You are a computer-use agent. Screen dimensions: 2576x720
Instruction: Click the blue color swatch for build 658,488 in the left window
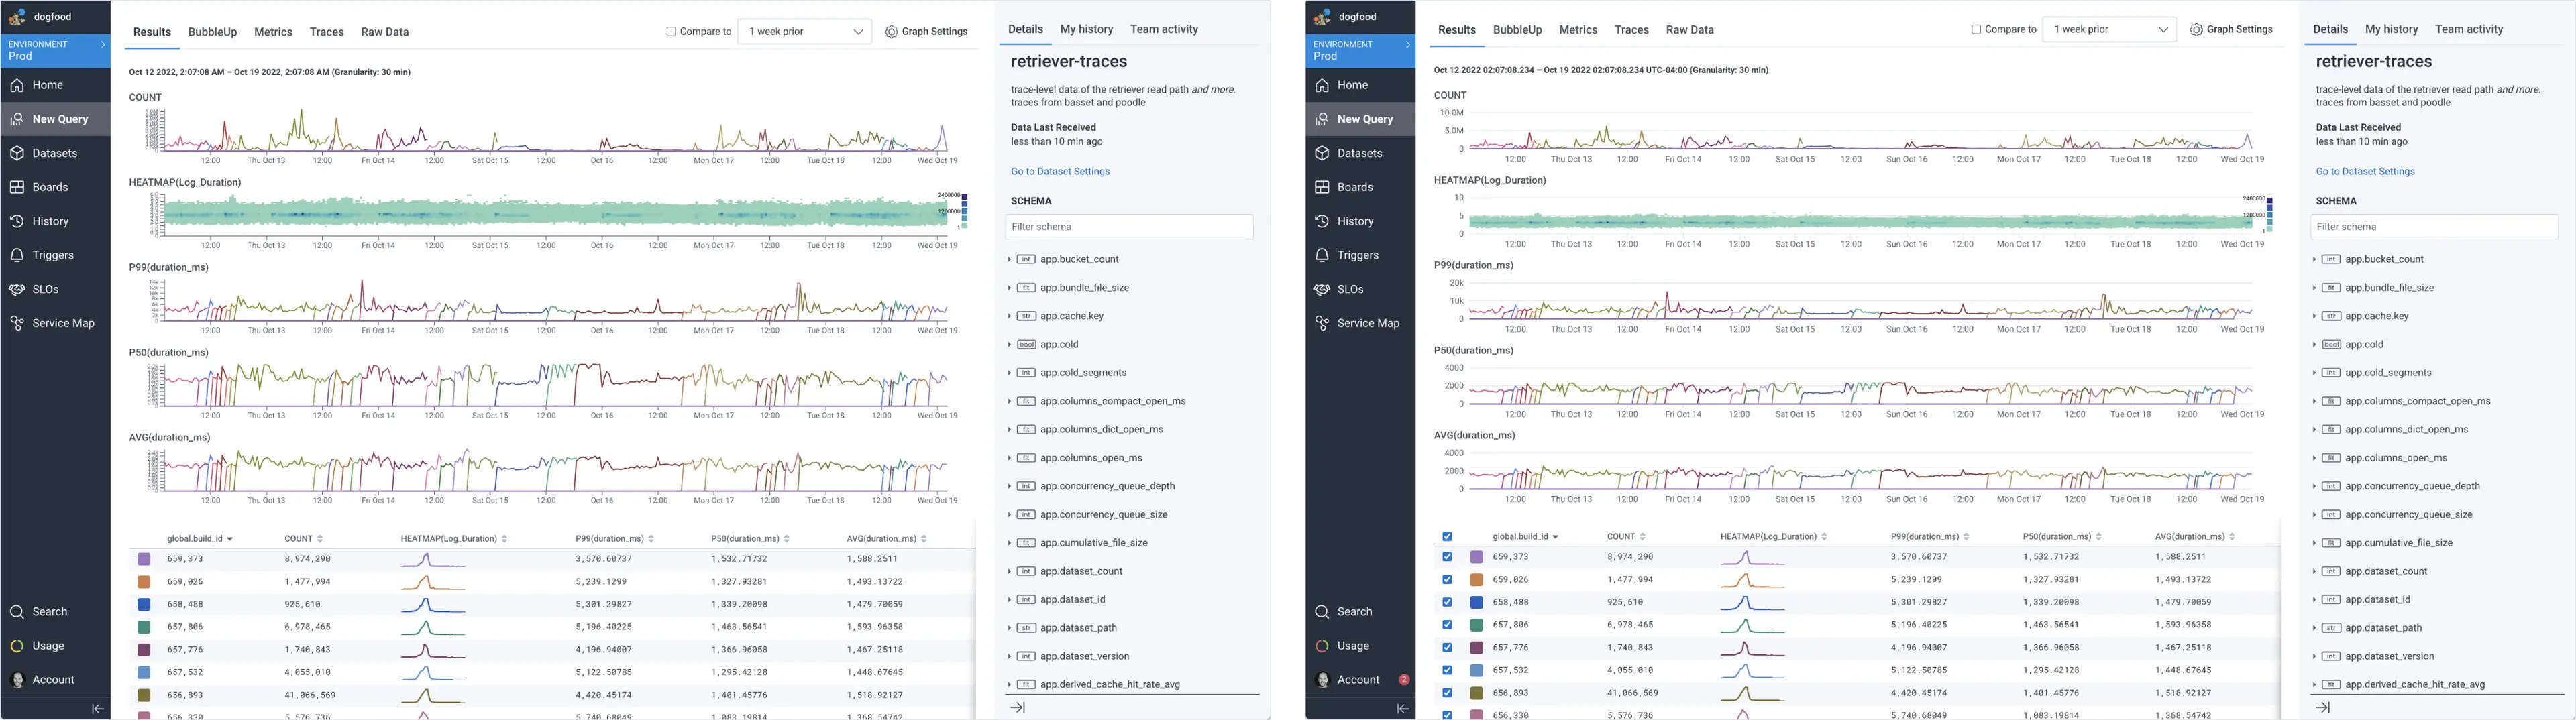144,604
